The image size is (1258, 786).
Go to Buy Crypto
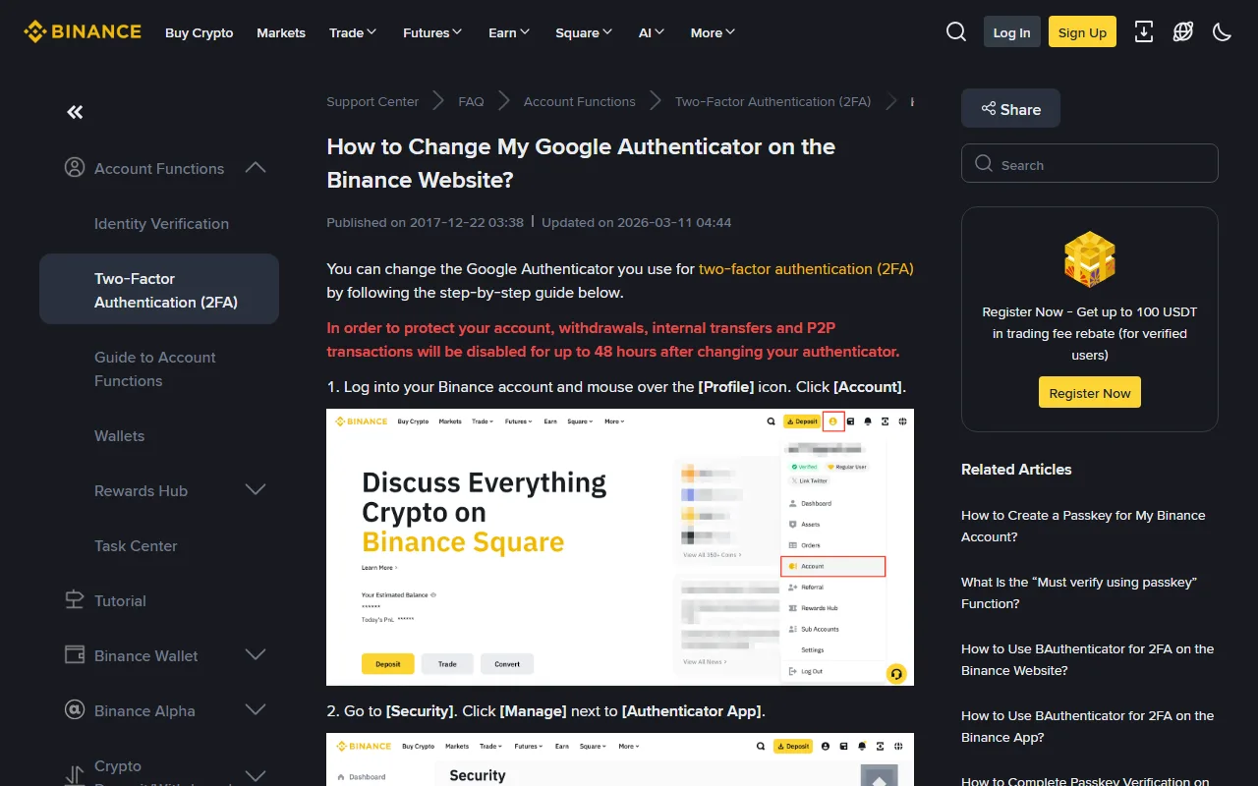coord(200,32)
